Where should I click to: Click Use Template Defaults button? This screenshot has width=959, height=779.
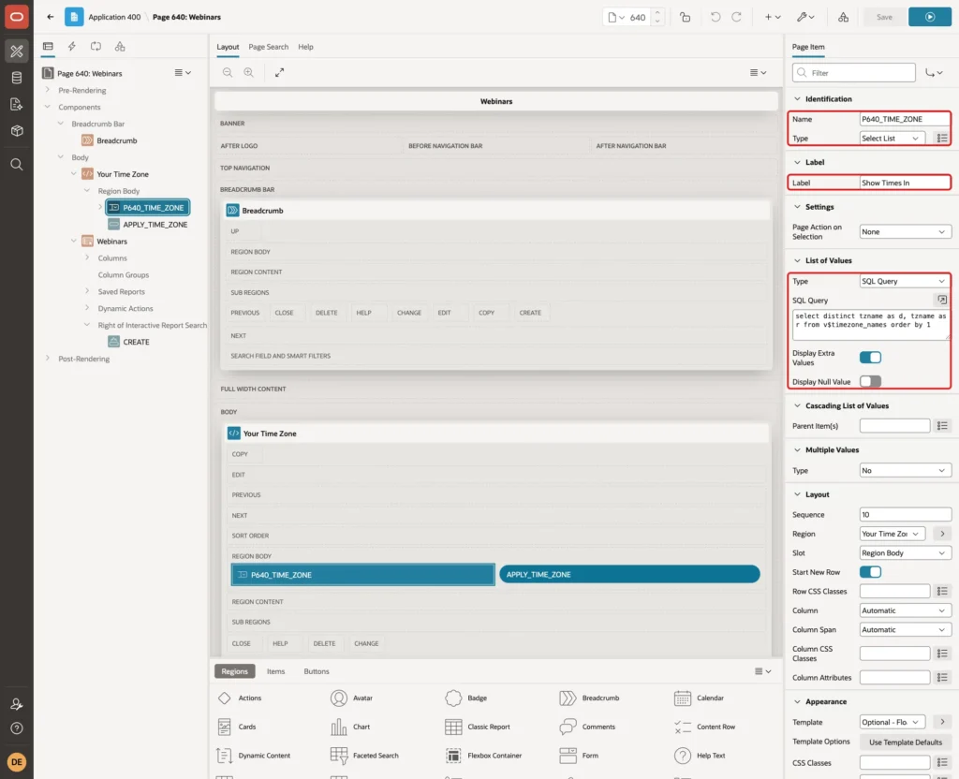point(906,742)
